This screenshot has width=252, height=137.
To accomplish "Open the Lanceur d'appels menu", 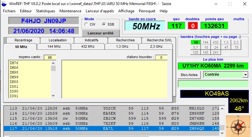I will (x=100, y=11).
